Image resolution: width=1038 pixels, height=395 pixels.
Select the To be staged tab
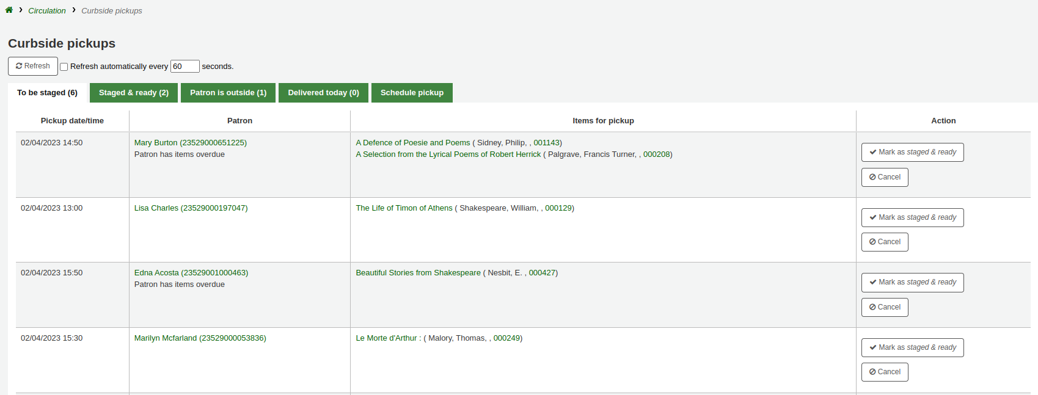point(47,93)
